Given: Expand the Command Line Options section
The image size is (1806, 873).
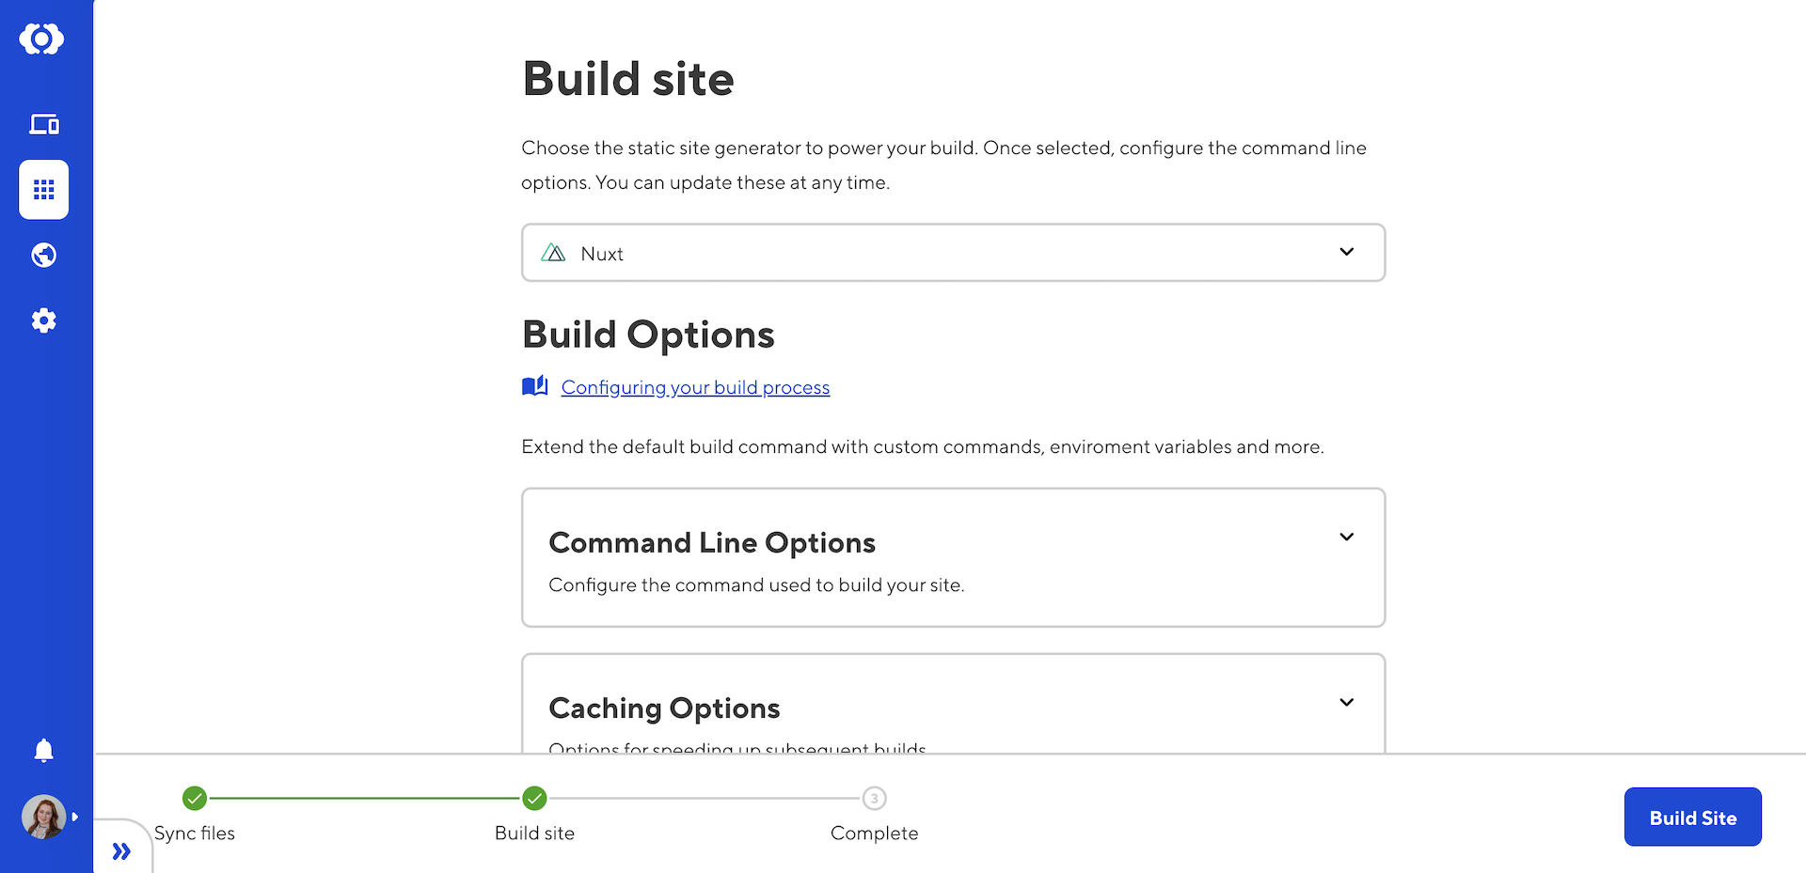Looking at the screenshot, I should click(x=1346, y=538).
